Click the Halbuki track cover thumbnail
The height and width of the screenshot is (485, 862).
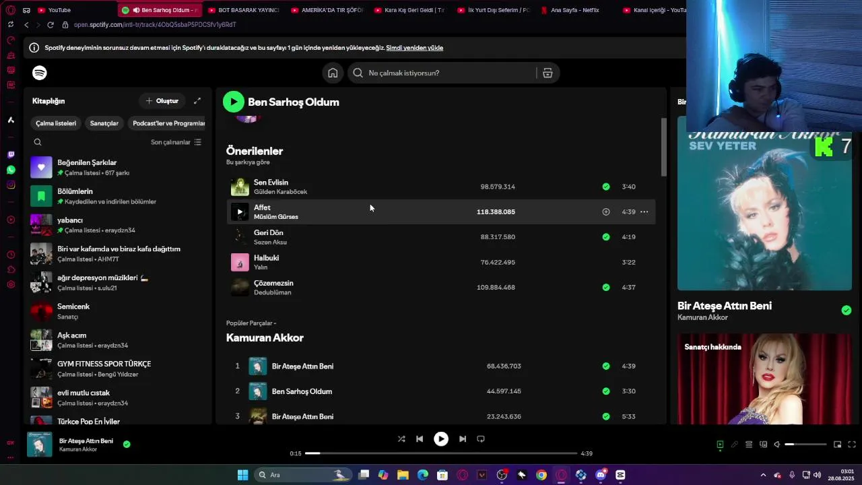[x=240, y=262]
